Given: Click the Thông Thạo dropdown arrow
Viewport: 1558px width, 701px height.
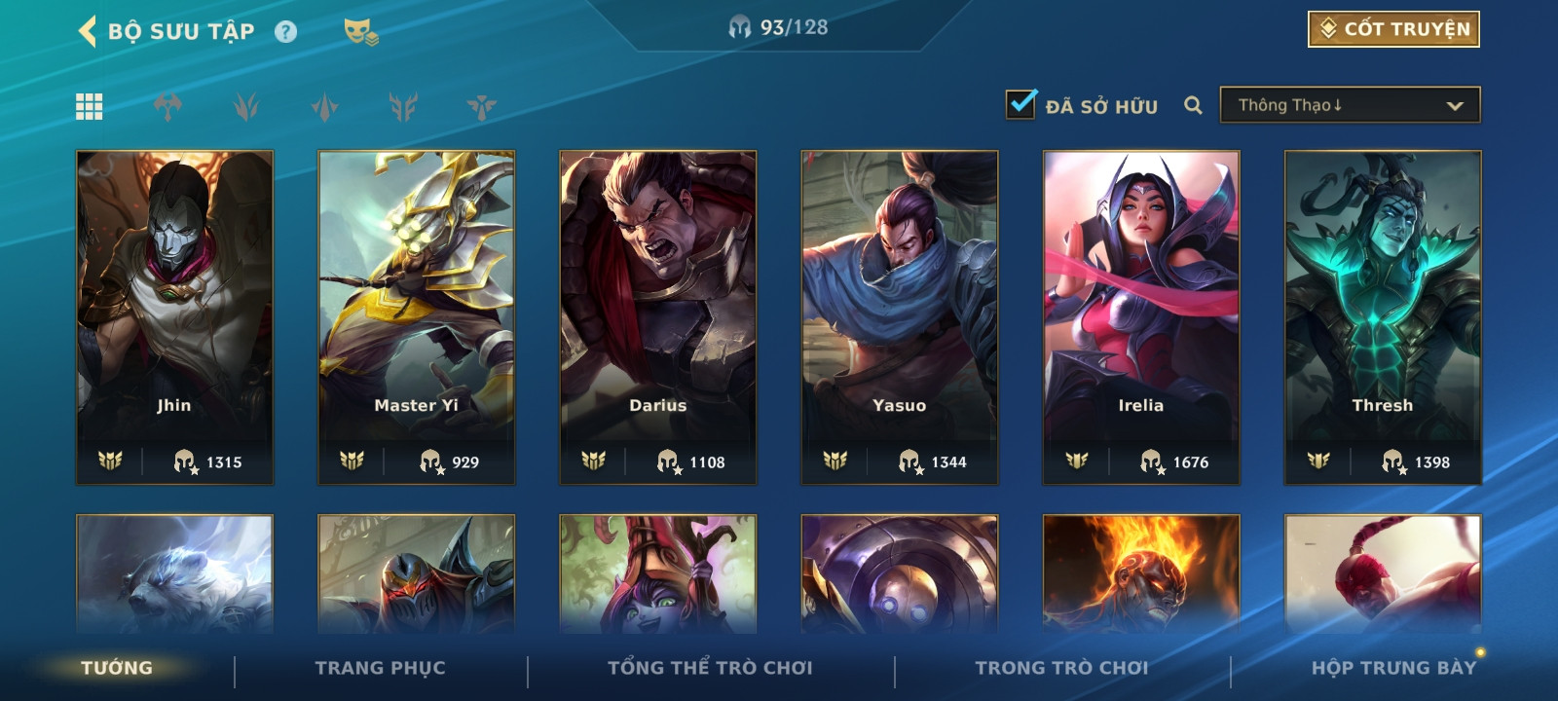Looking at the screenshot, I should pyautogui.click(x=1455, y=106).
